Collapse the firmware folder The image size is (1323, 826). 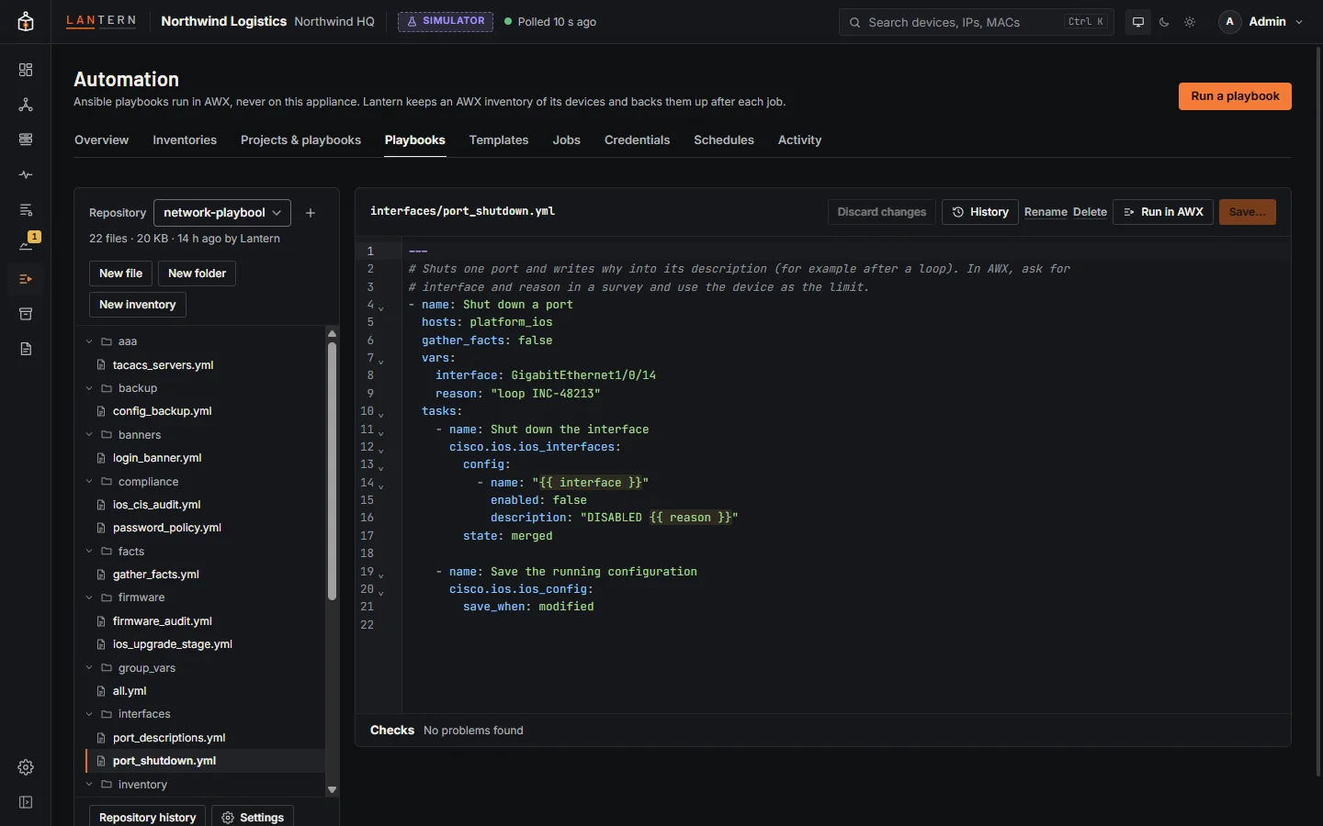coord(89,597)
